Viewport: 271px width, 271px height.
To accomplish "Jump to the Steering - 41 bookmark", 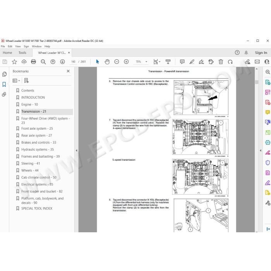I will [x=31, y=163].
